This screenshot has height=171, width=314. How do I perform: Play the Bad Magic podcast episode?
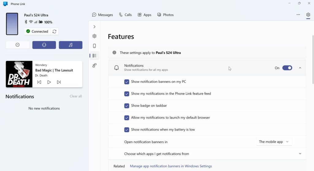pos(49,82)
